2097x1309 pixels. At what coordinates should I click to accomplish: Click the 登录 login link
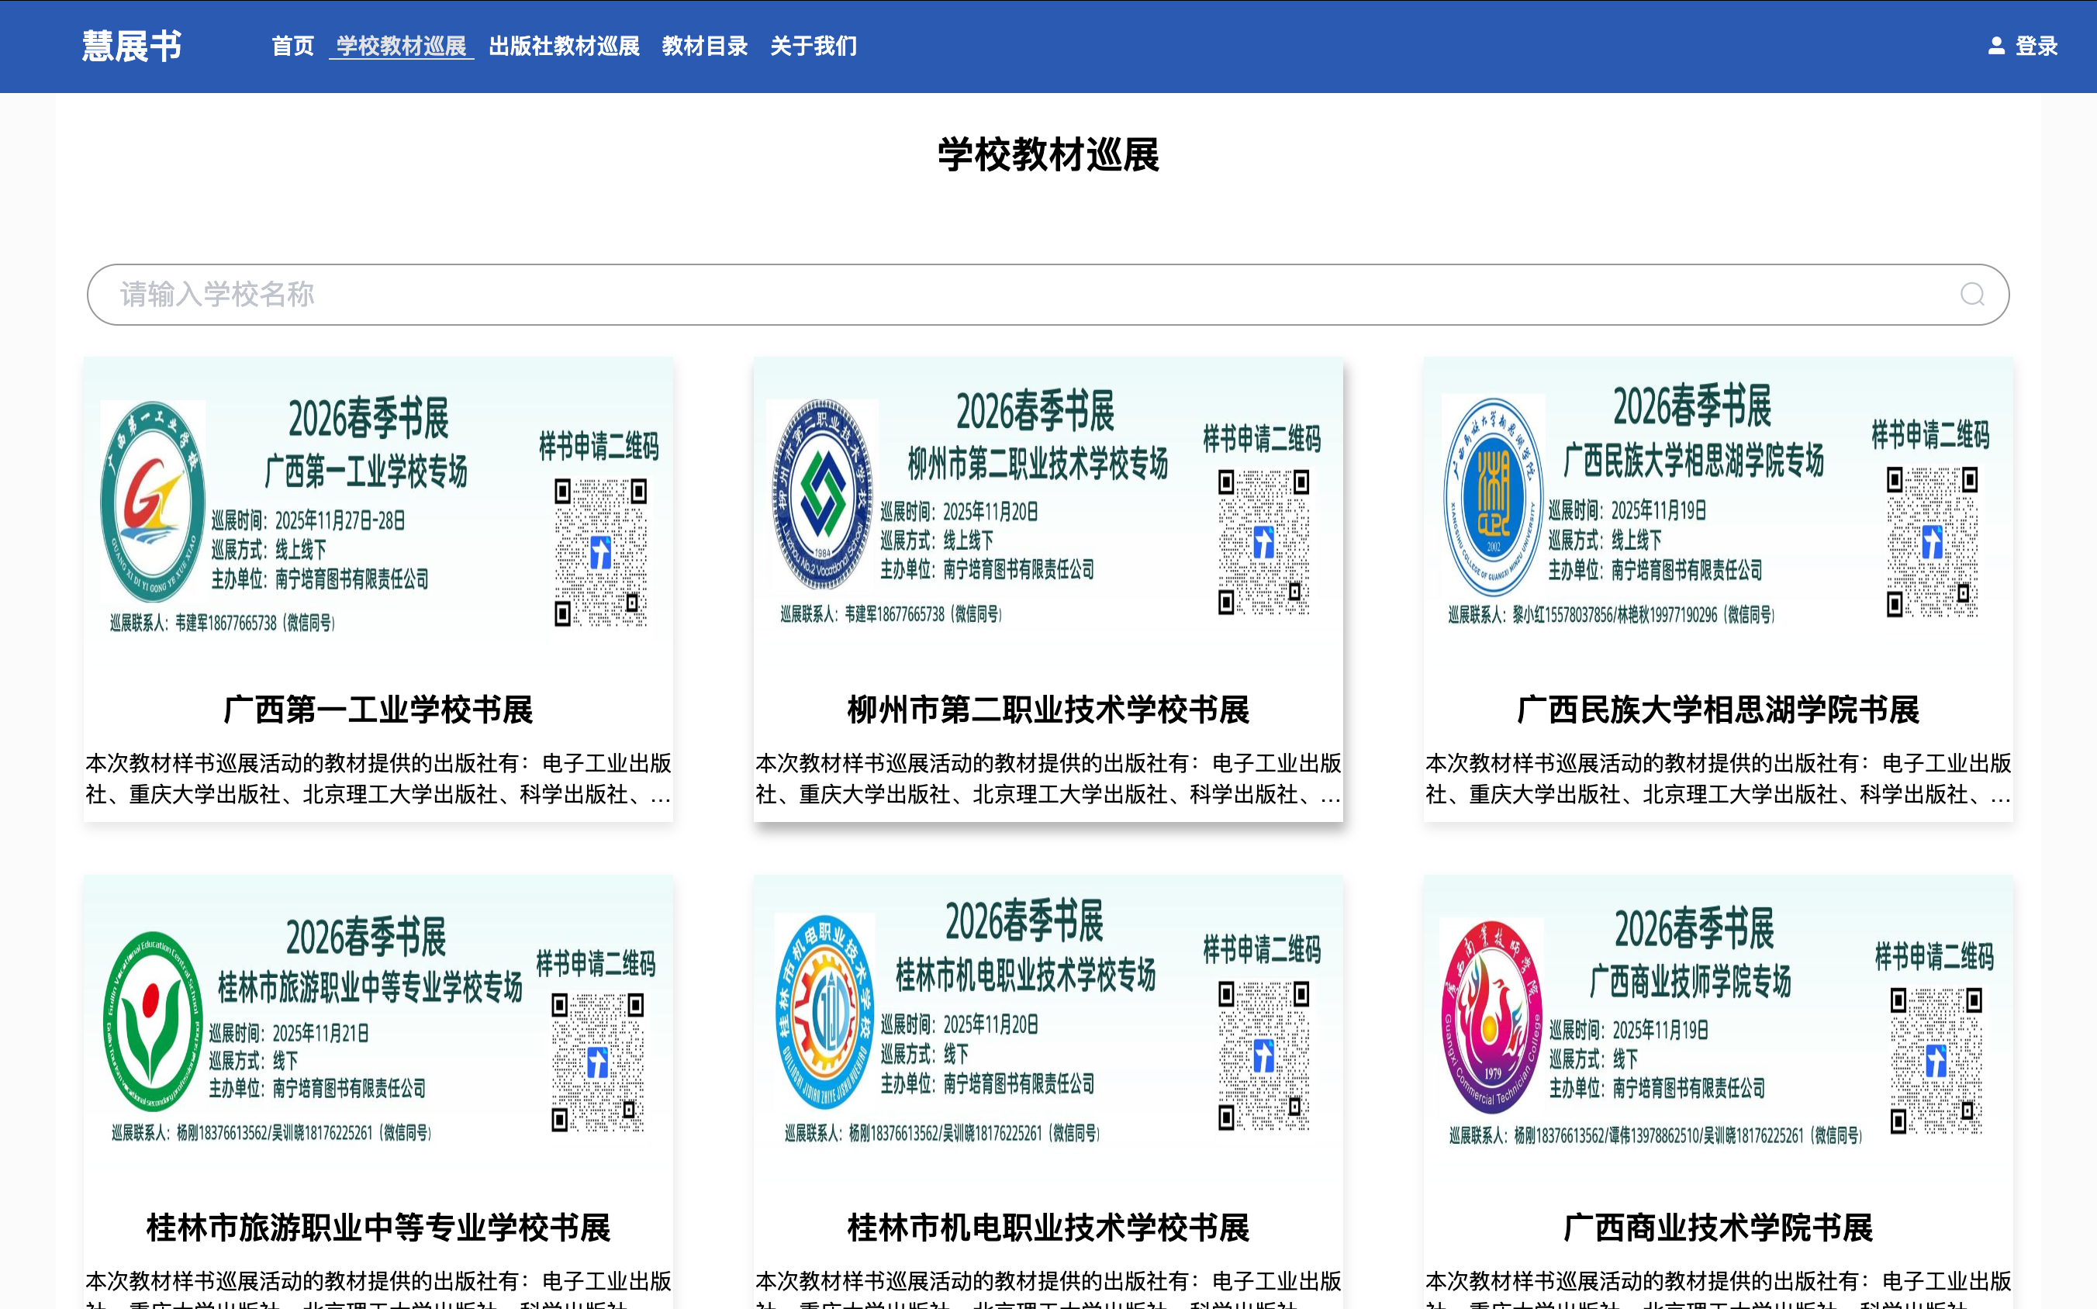(x=2037, y=46)
